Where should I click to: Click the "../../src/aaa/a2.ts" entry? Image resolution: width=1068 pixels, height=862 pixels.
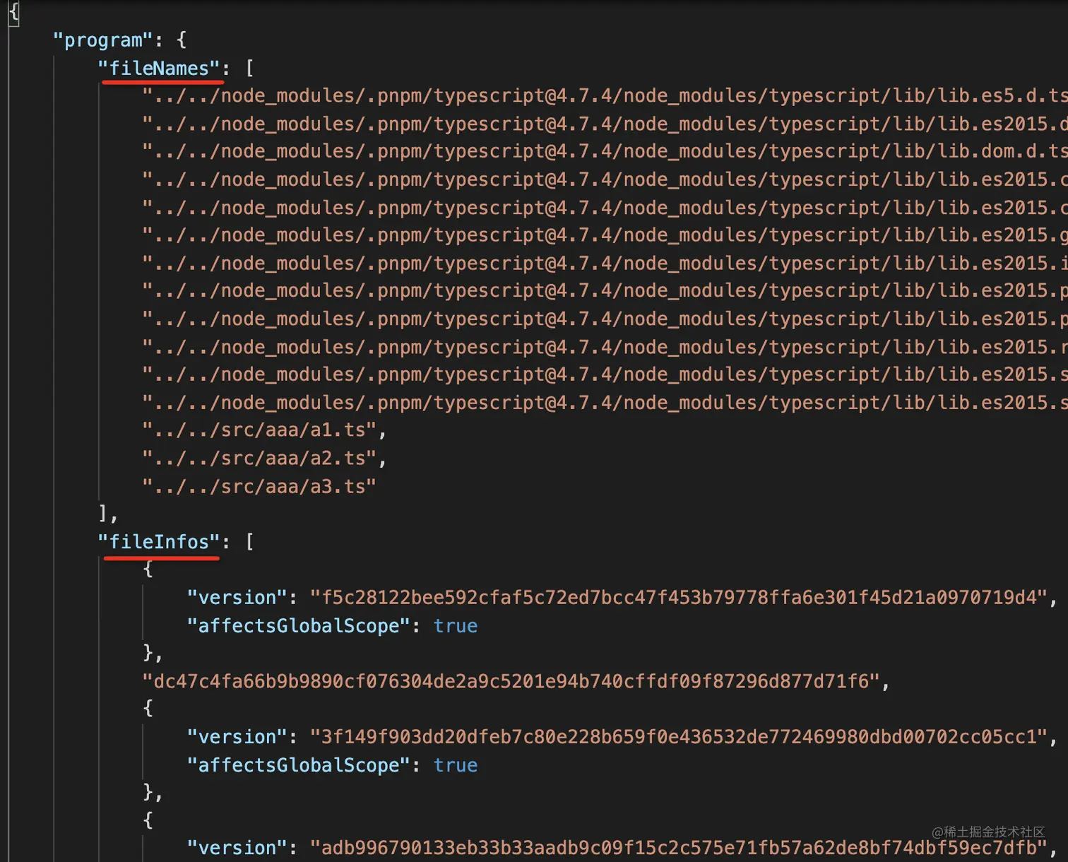tap(259, 459)
